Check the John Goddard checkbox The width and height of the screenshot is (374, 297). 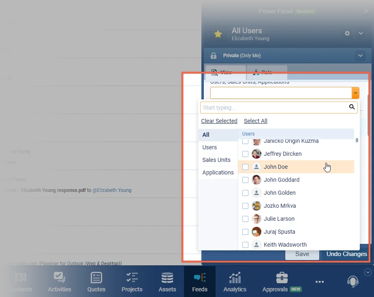tap(245, 180)
